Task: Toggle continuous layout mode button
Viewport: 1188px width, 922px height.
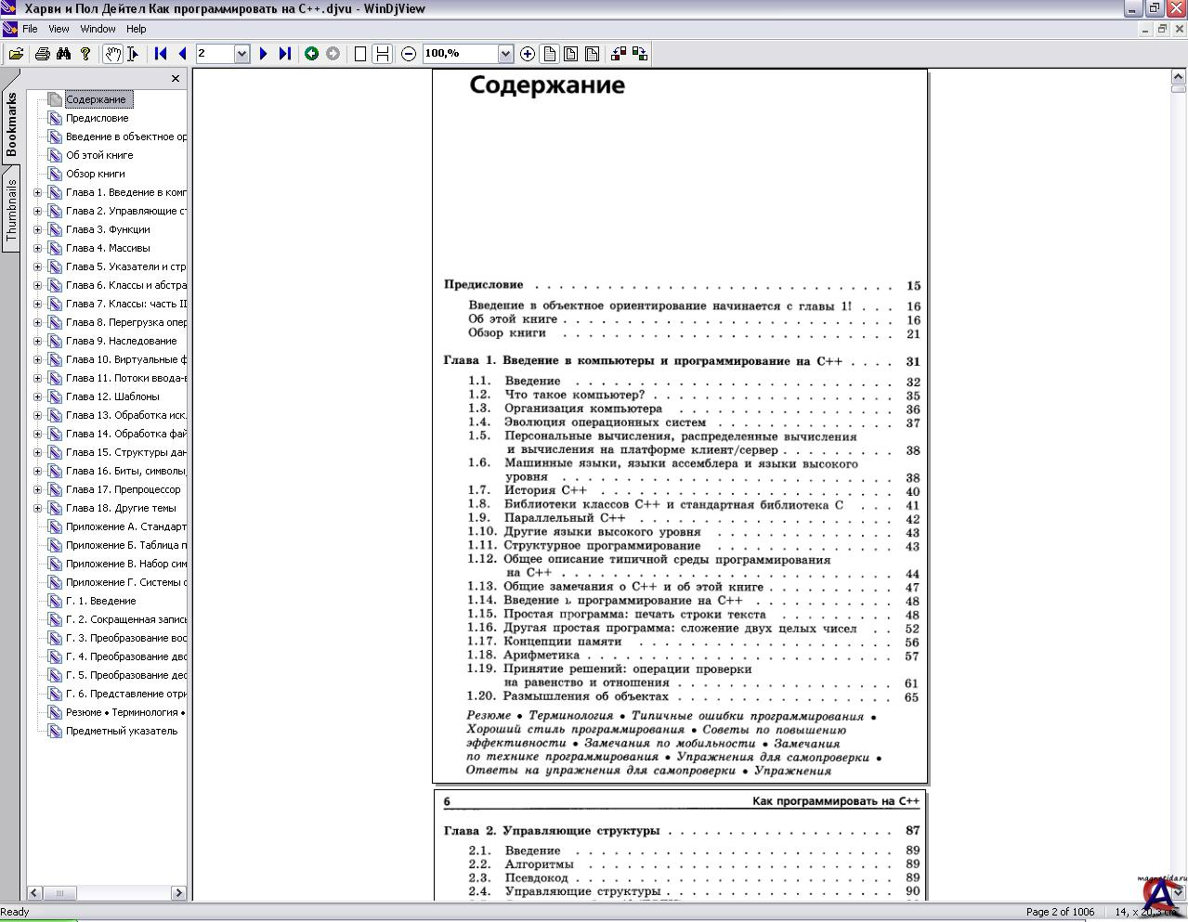Action: tap(382, 54)
